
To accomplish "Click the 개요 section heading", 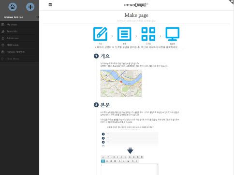I will click(105, 56).
